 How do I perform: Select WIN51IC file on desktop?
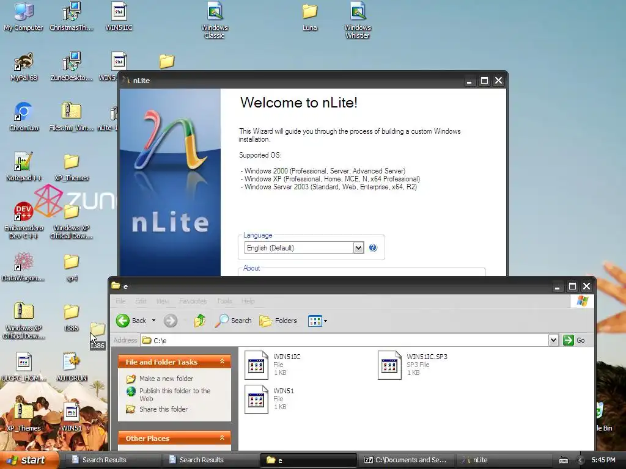(119, 16)
